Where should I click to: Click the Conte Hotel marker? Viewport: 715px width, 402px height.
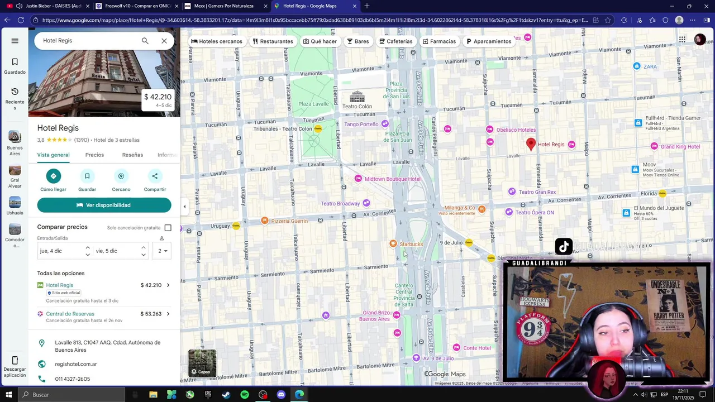point(456,347)
